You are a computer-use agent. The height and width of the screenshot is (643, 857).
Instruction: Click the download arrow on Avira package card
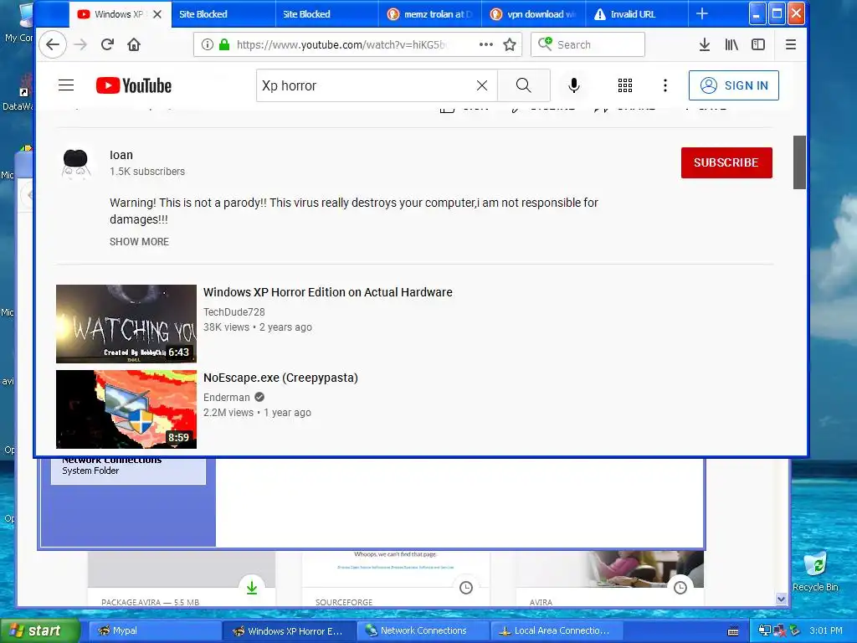click(x=251, y=588)
